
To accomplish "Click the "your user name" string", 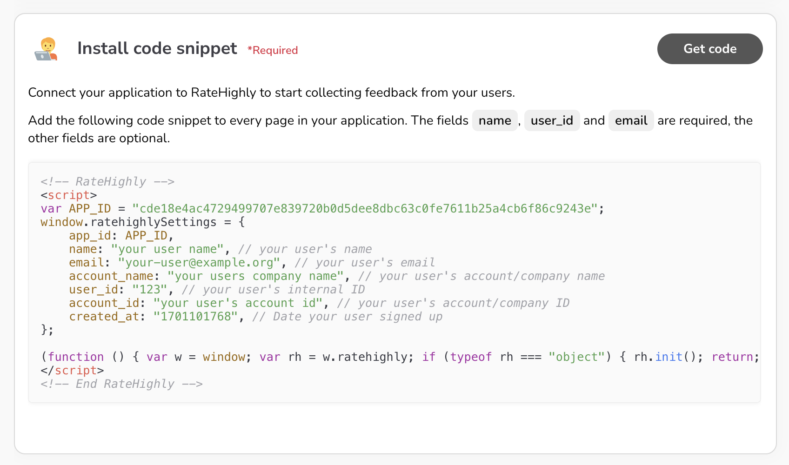I will pyautogui.click(x=167, y=249).
